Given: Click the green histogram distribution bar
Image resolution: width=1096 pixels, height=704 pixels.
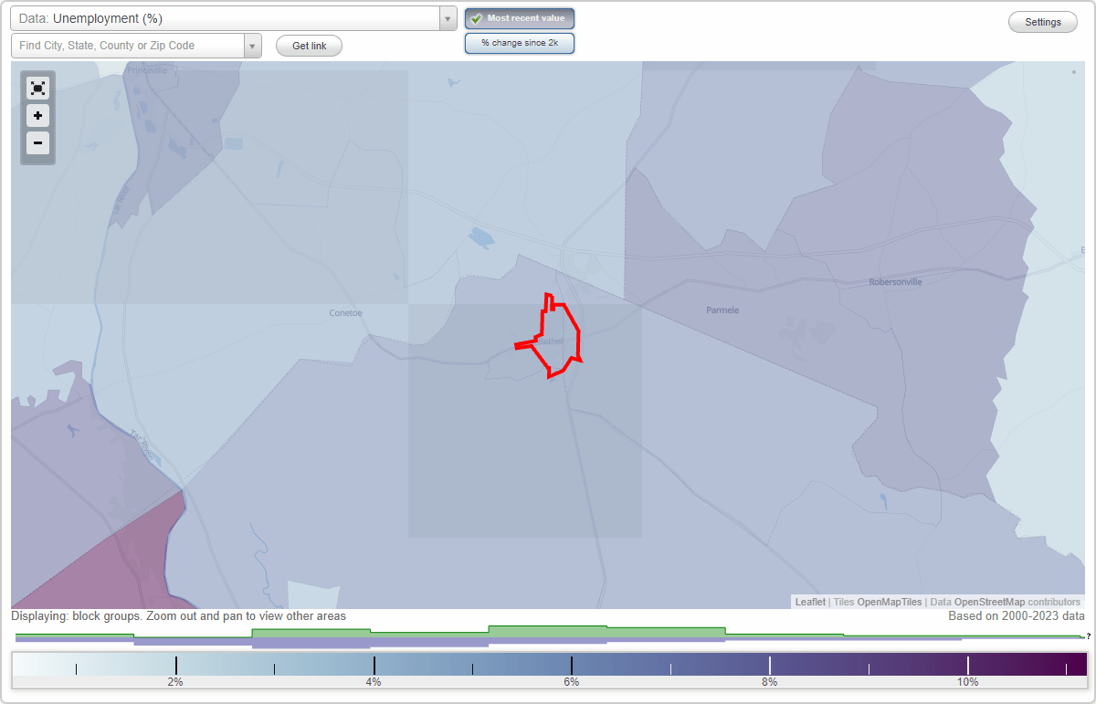Looking at the screenshot, I should click(548, 632).
